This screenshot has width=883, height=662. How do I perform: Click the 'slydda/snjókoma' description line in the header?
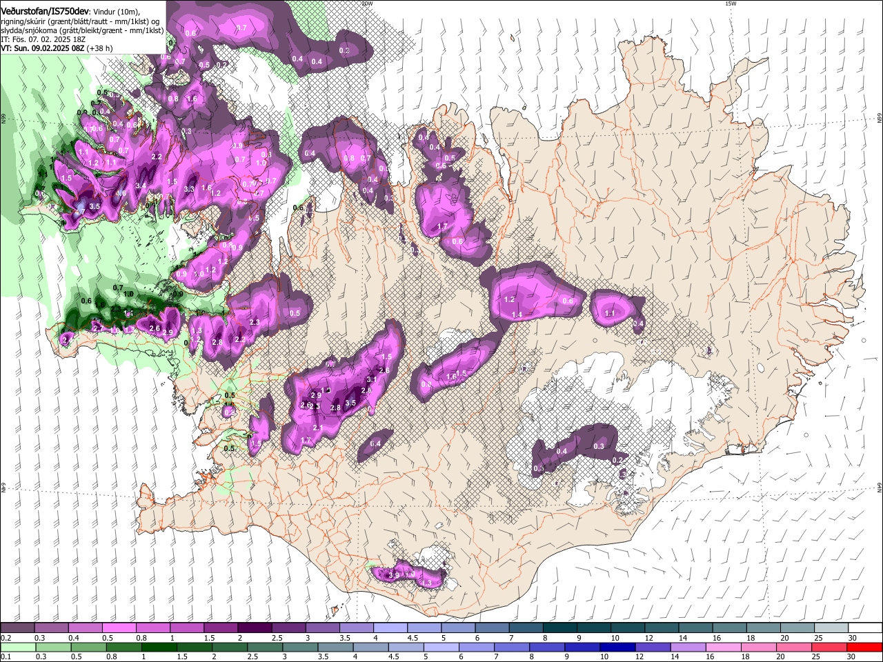tap(82, 30)
